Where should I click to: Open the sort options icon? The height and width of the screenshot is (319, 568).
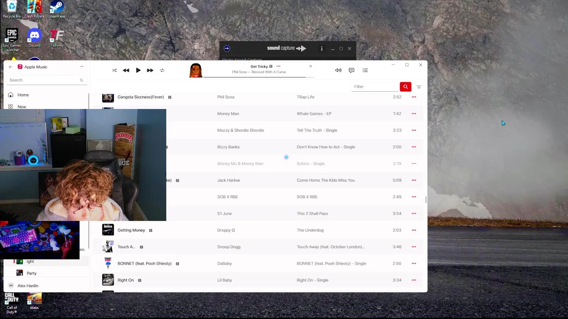tap(418, 87)
